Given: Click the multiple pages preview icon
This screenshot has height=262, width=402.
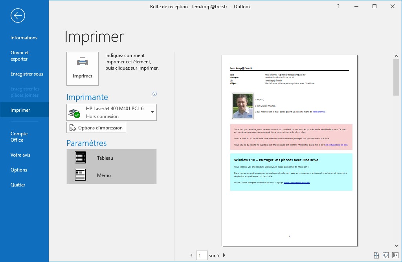Looking at the screenshot, I should click(395, 255).
